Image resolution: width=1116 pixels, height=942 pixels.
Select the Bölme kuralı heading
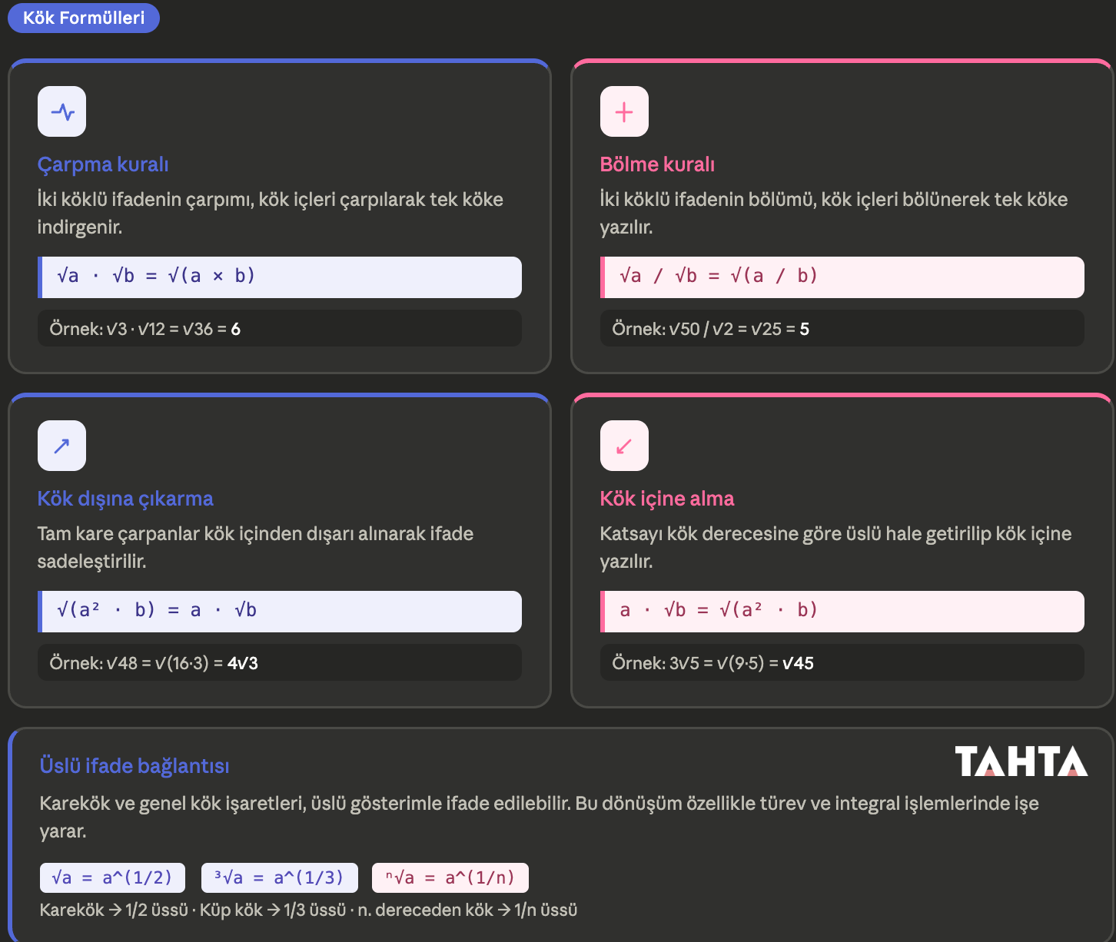tap(657, 164)
